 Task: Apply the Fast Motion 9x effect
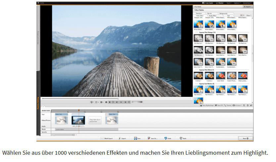[x=243, y=89]
